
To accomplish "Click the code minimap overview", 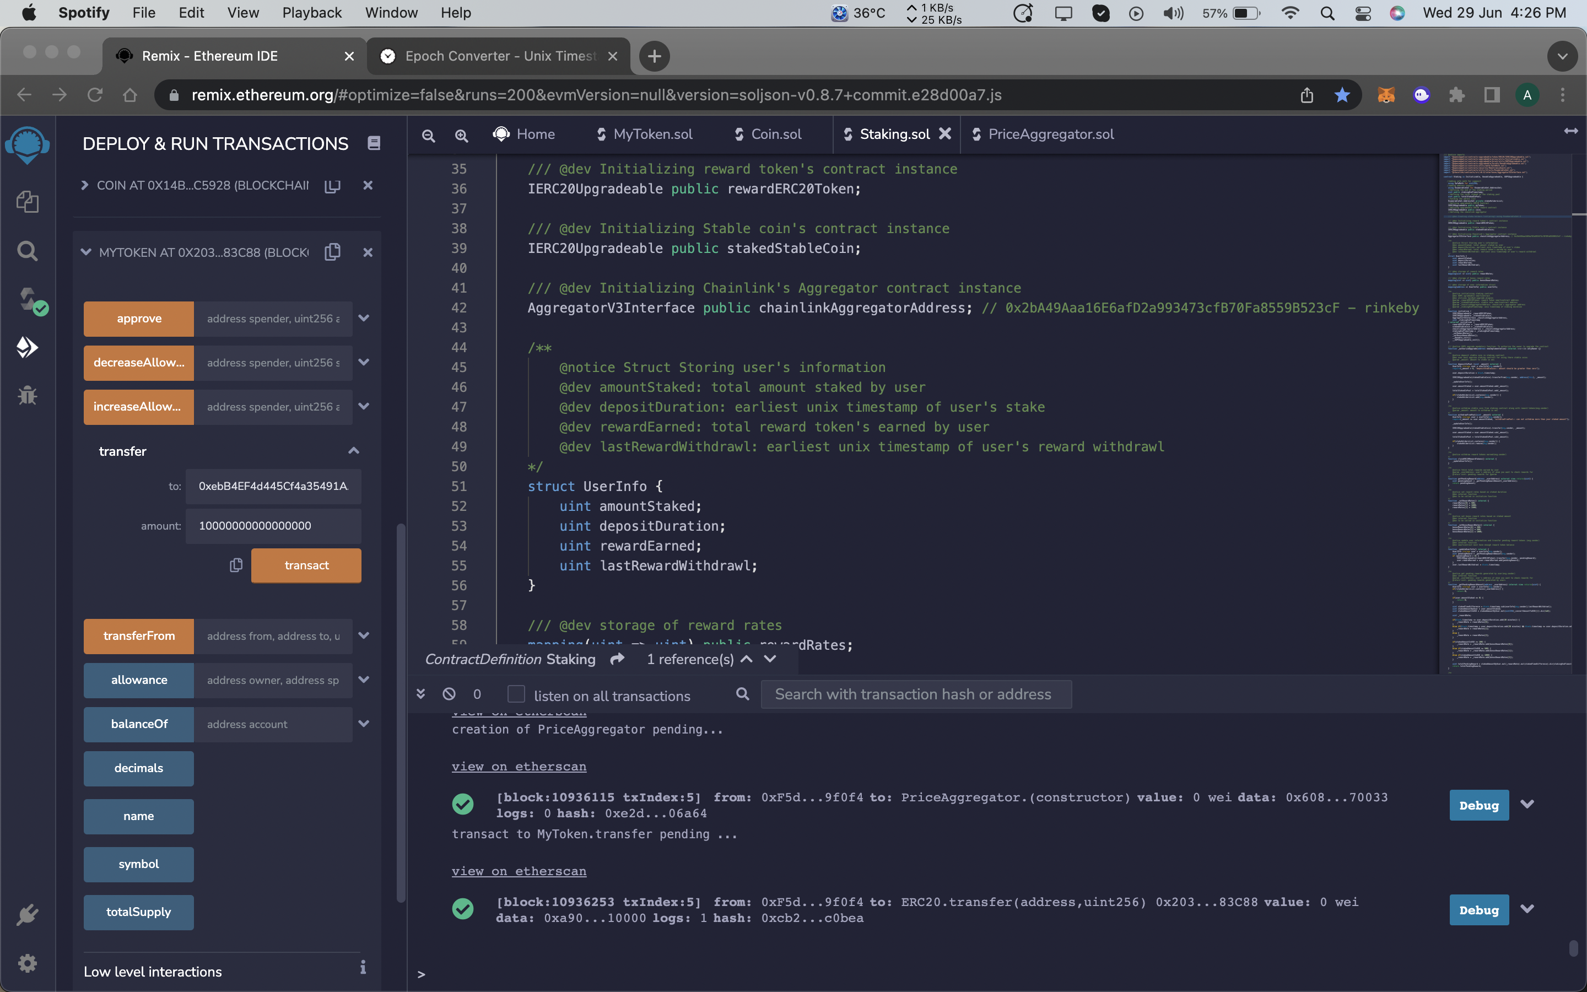I will tap(1505, 413).
